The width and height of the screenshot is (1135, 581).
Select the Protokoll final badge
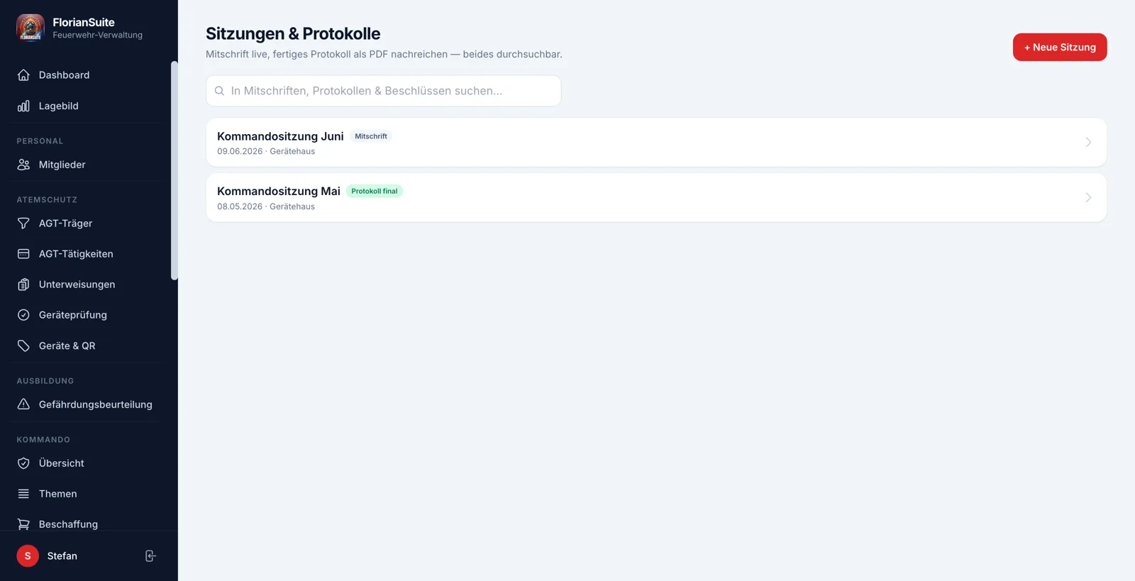point(375,192)
